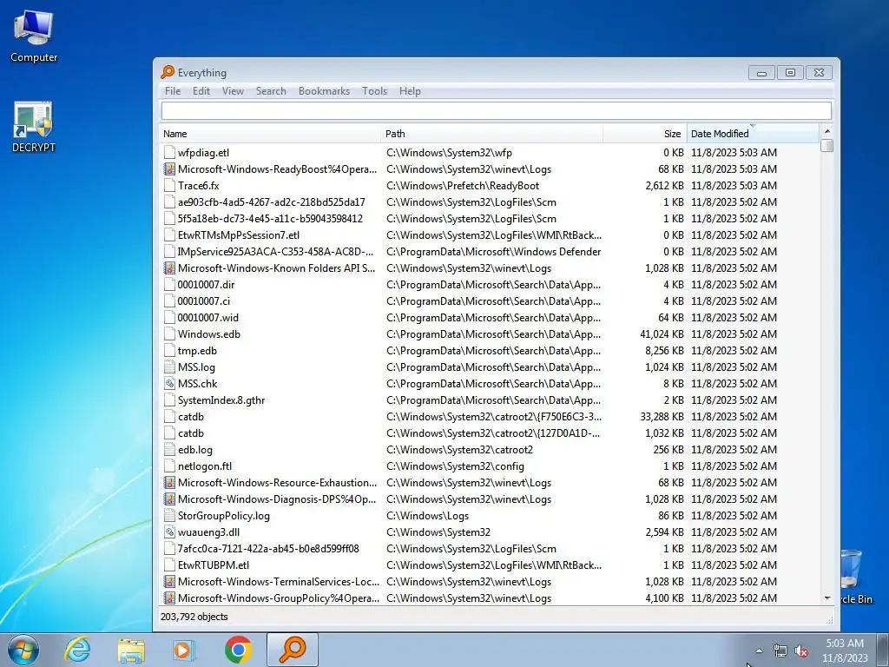Select the IMpService925A3ACA file name
This screenshot has width=889, height=667.
275,252
